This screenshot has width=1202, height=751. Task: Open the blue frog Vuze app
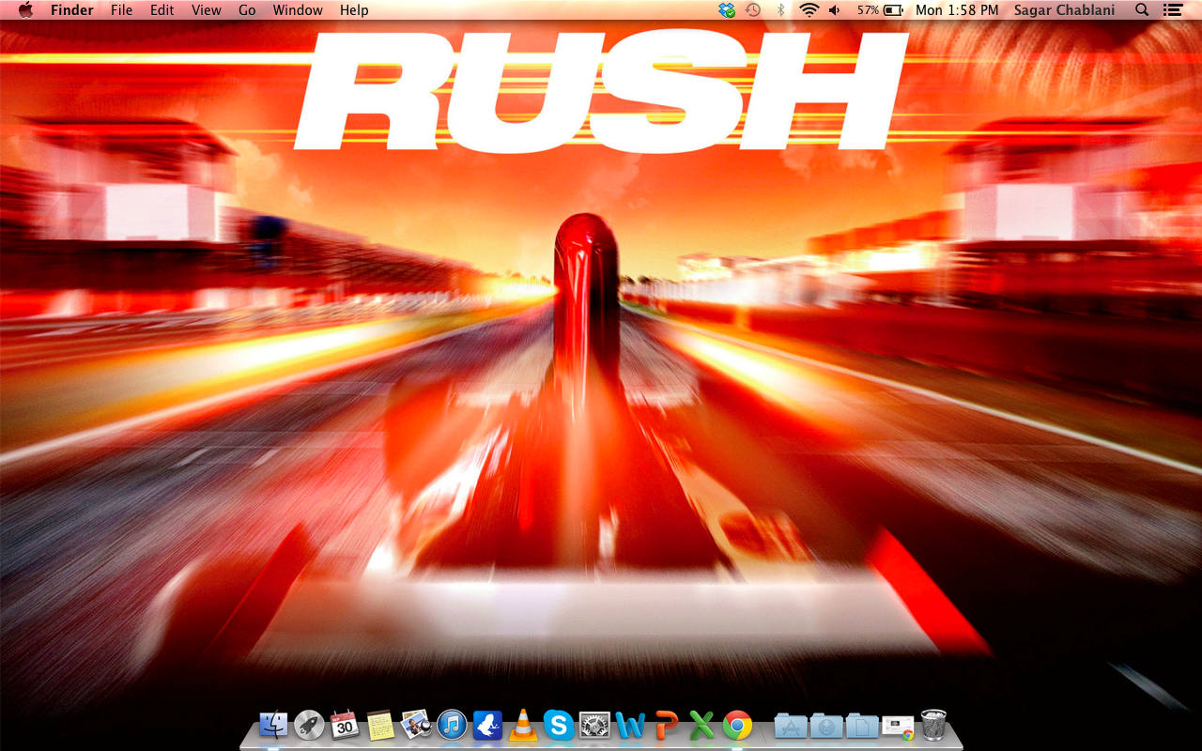[487, 725]
